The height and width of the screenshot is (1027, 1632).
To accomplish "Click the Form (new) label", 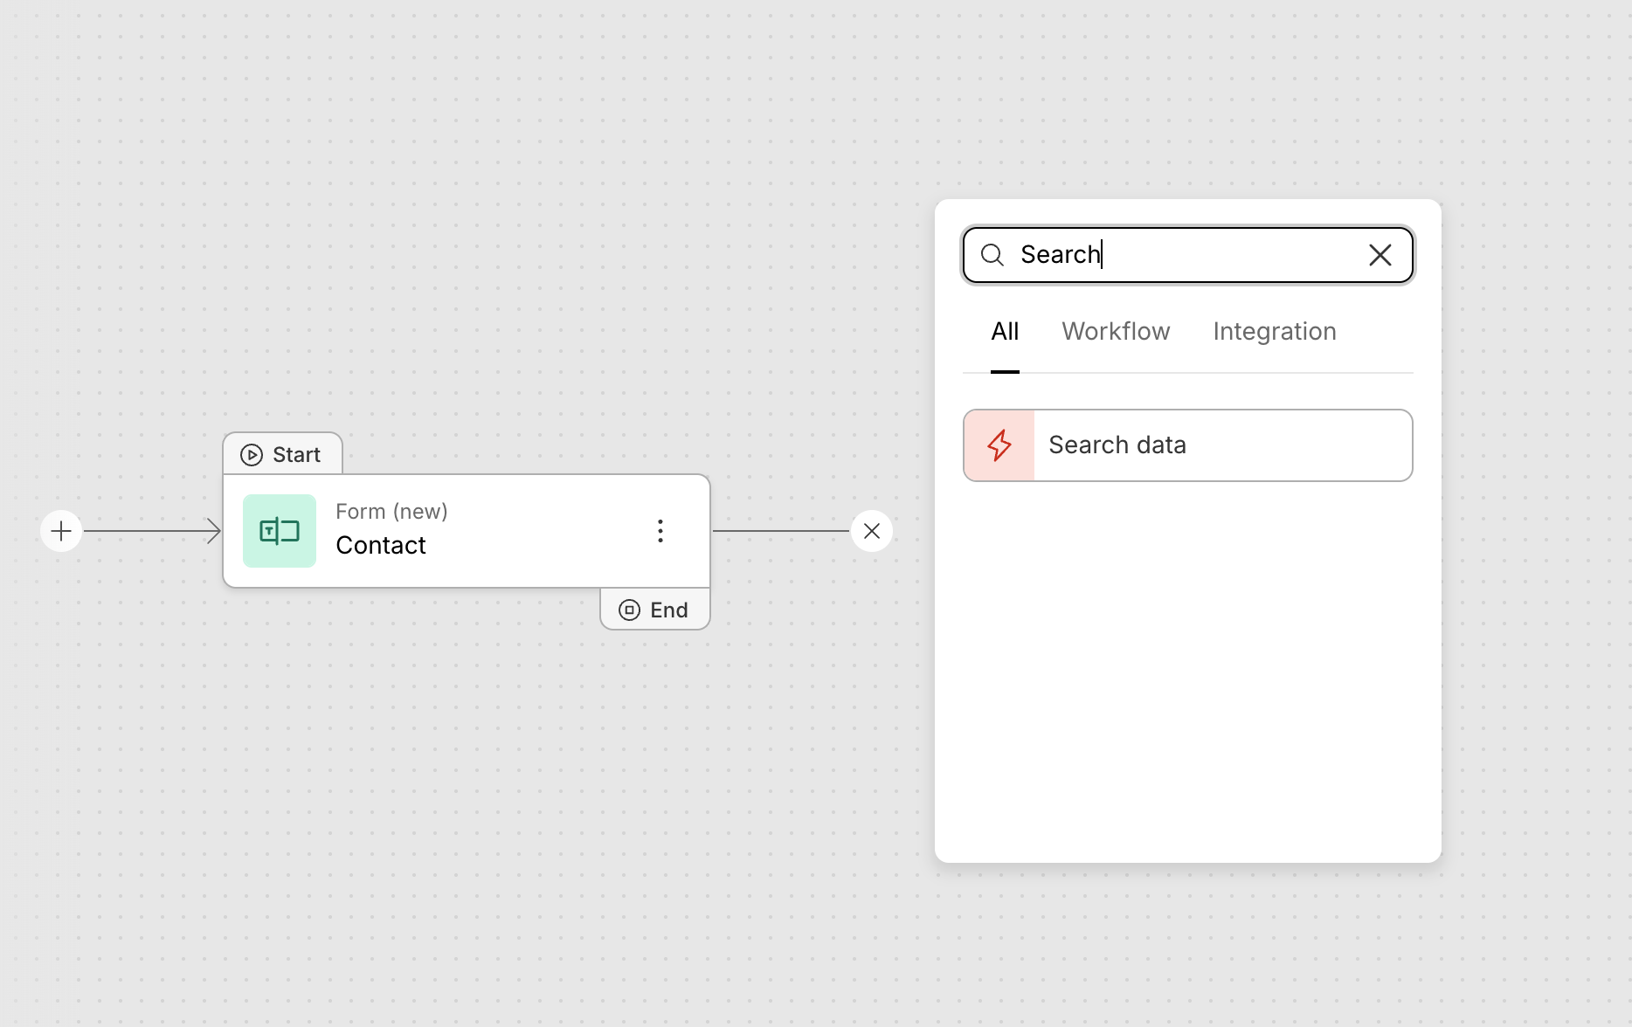I will click(x=391, y=512).
